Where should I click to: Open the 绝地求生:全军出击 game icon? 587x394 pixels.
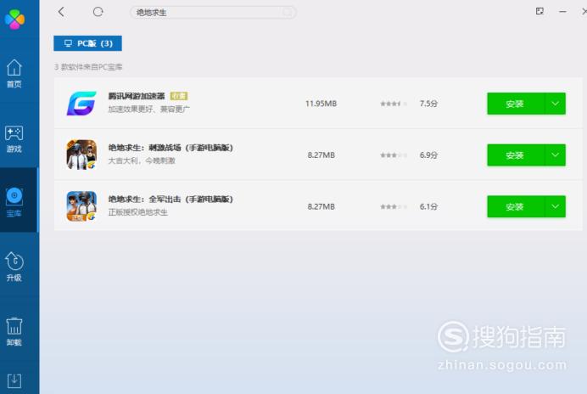(81, 206)
